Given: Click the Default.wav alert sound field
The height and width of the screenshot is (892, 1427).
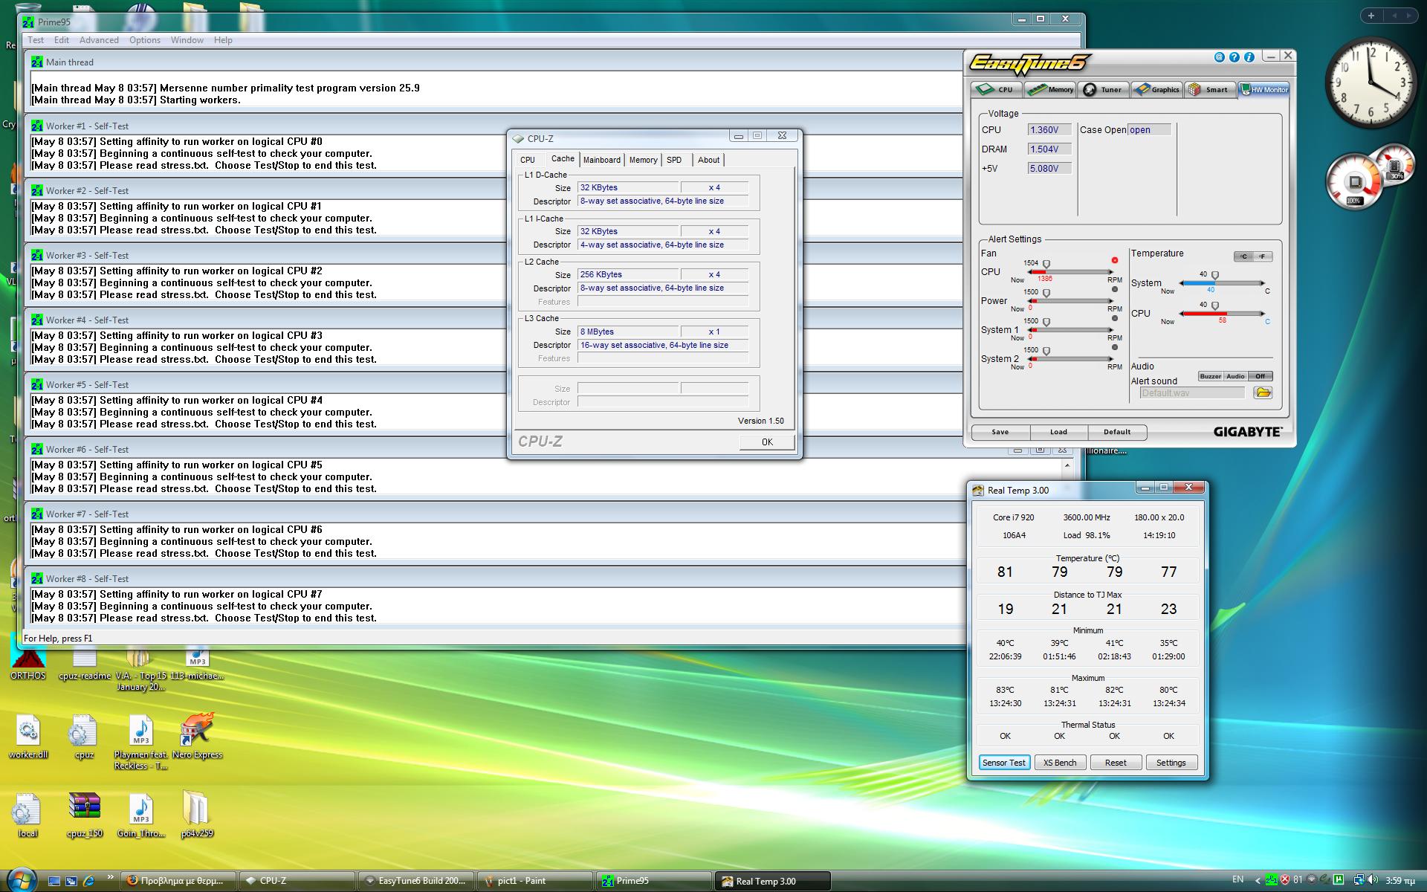Looking at the screenshot, I should pyautogui.click(x=1192, y=392).
